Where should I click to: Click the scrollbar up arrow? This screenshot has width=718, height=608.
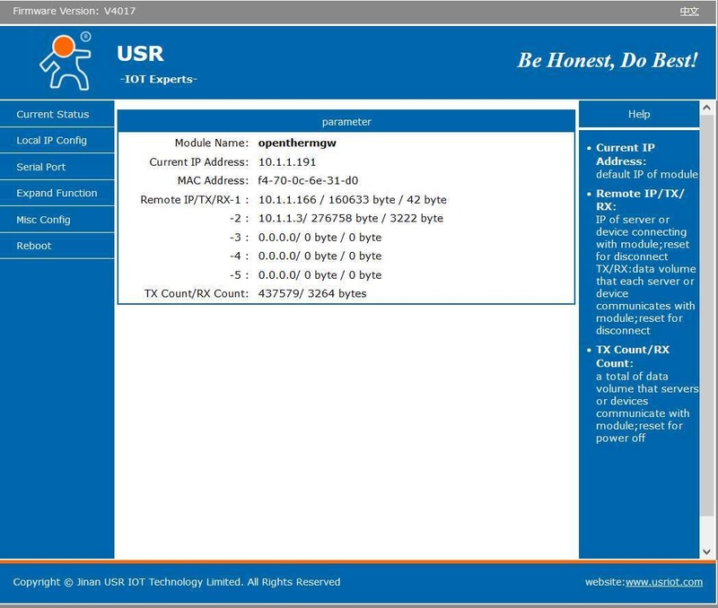point(706,108)
